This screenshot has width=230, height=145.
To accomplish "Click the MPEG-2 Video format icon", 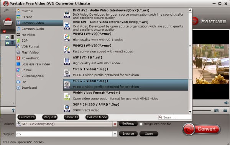I will 67,85.
